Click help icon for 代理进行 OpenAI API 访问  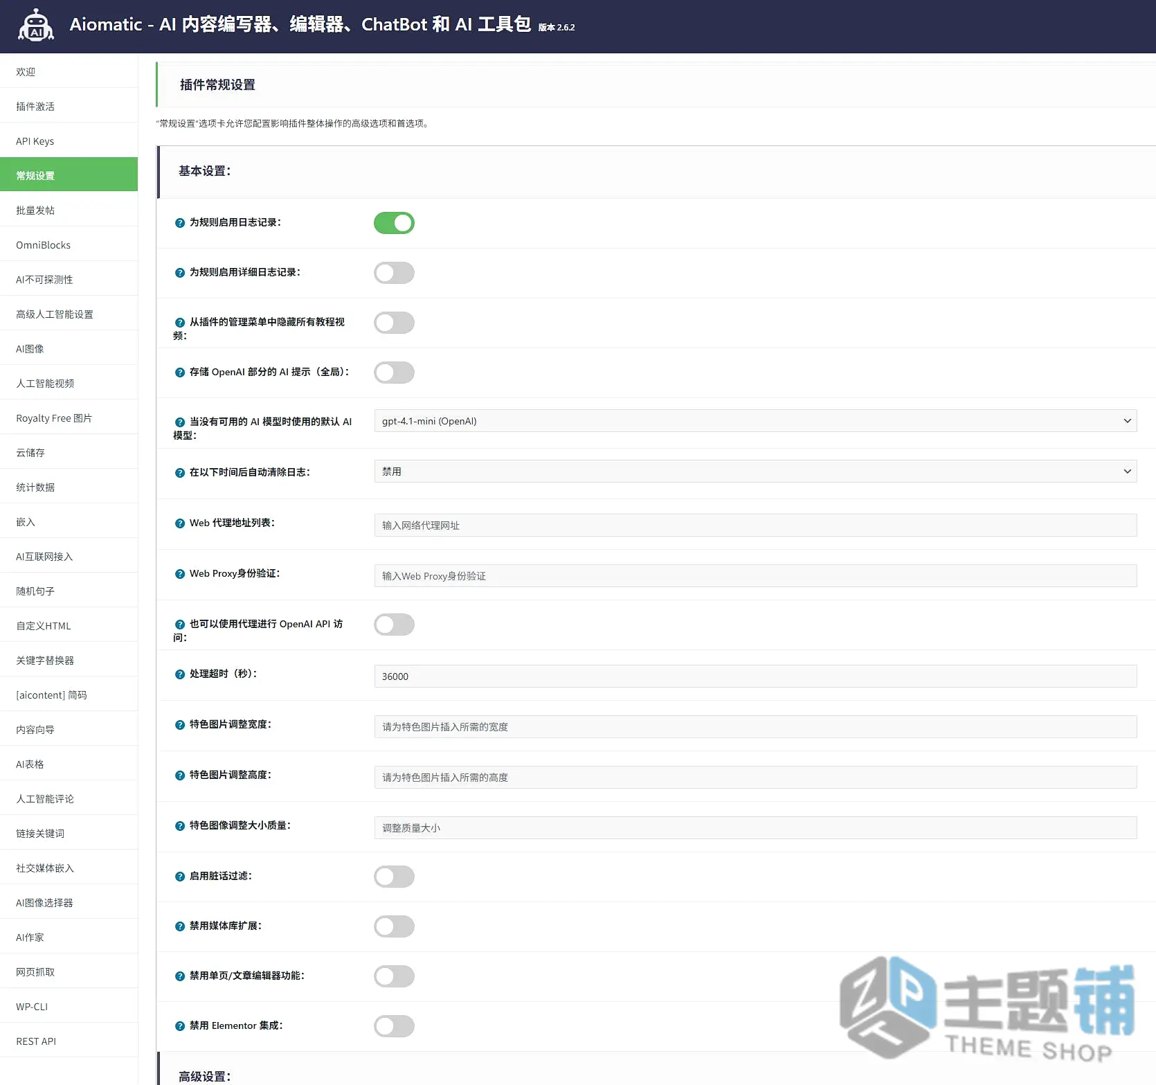tap(180, 625)
